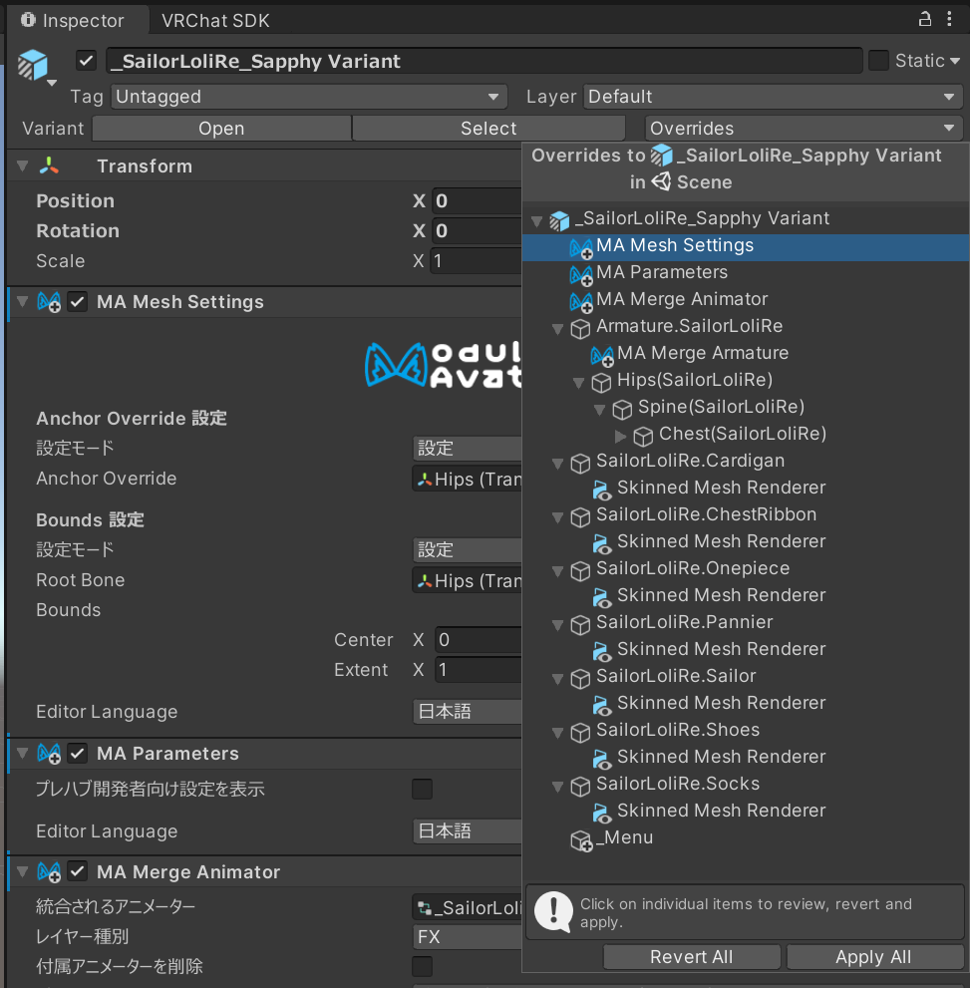Click Skinned Mesh Renderer icon under Onepiece
This screenshot has width=970, height=988.
tap(601, 597)
